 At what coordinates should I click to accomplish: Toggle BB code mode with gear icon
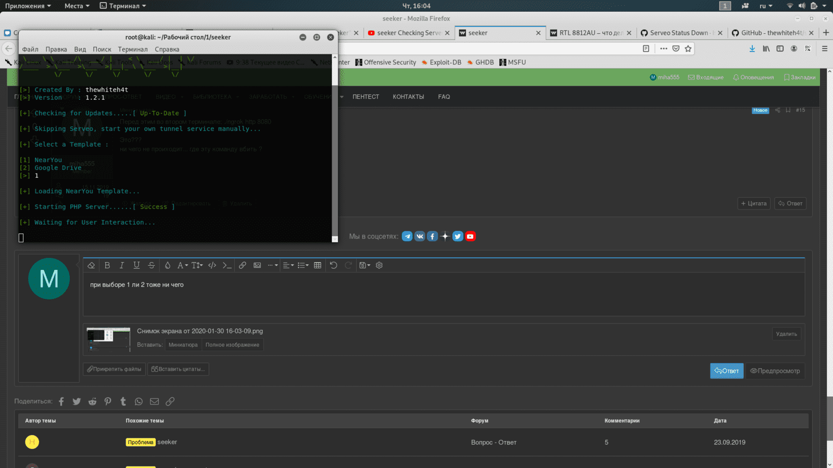[380, 265]
